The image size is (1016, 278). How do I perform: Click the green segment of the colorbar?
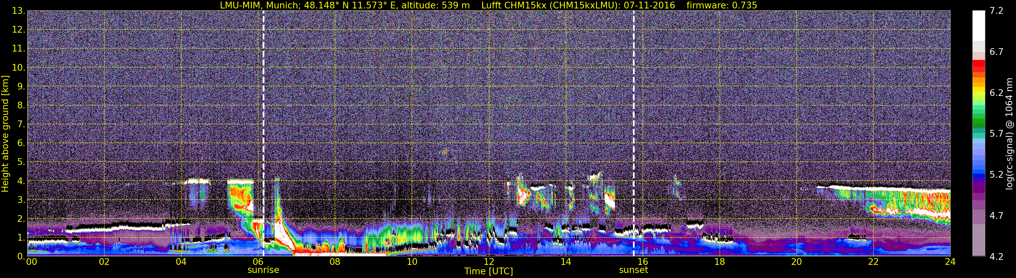point(979,120)
